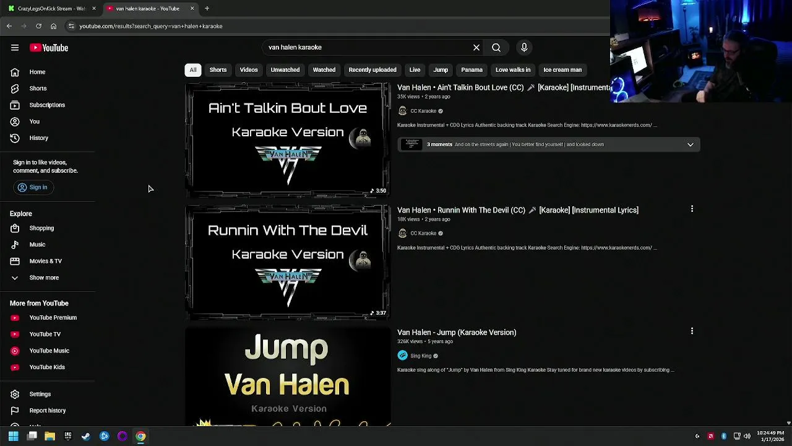This screenshot has height=446, width=792.
Task: Click the Jump Van Halen thumbnail
Action: point(288,377)
